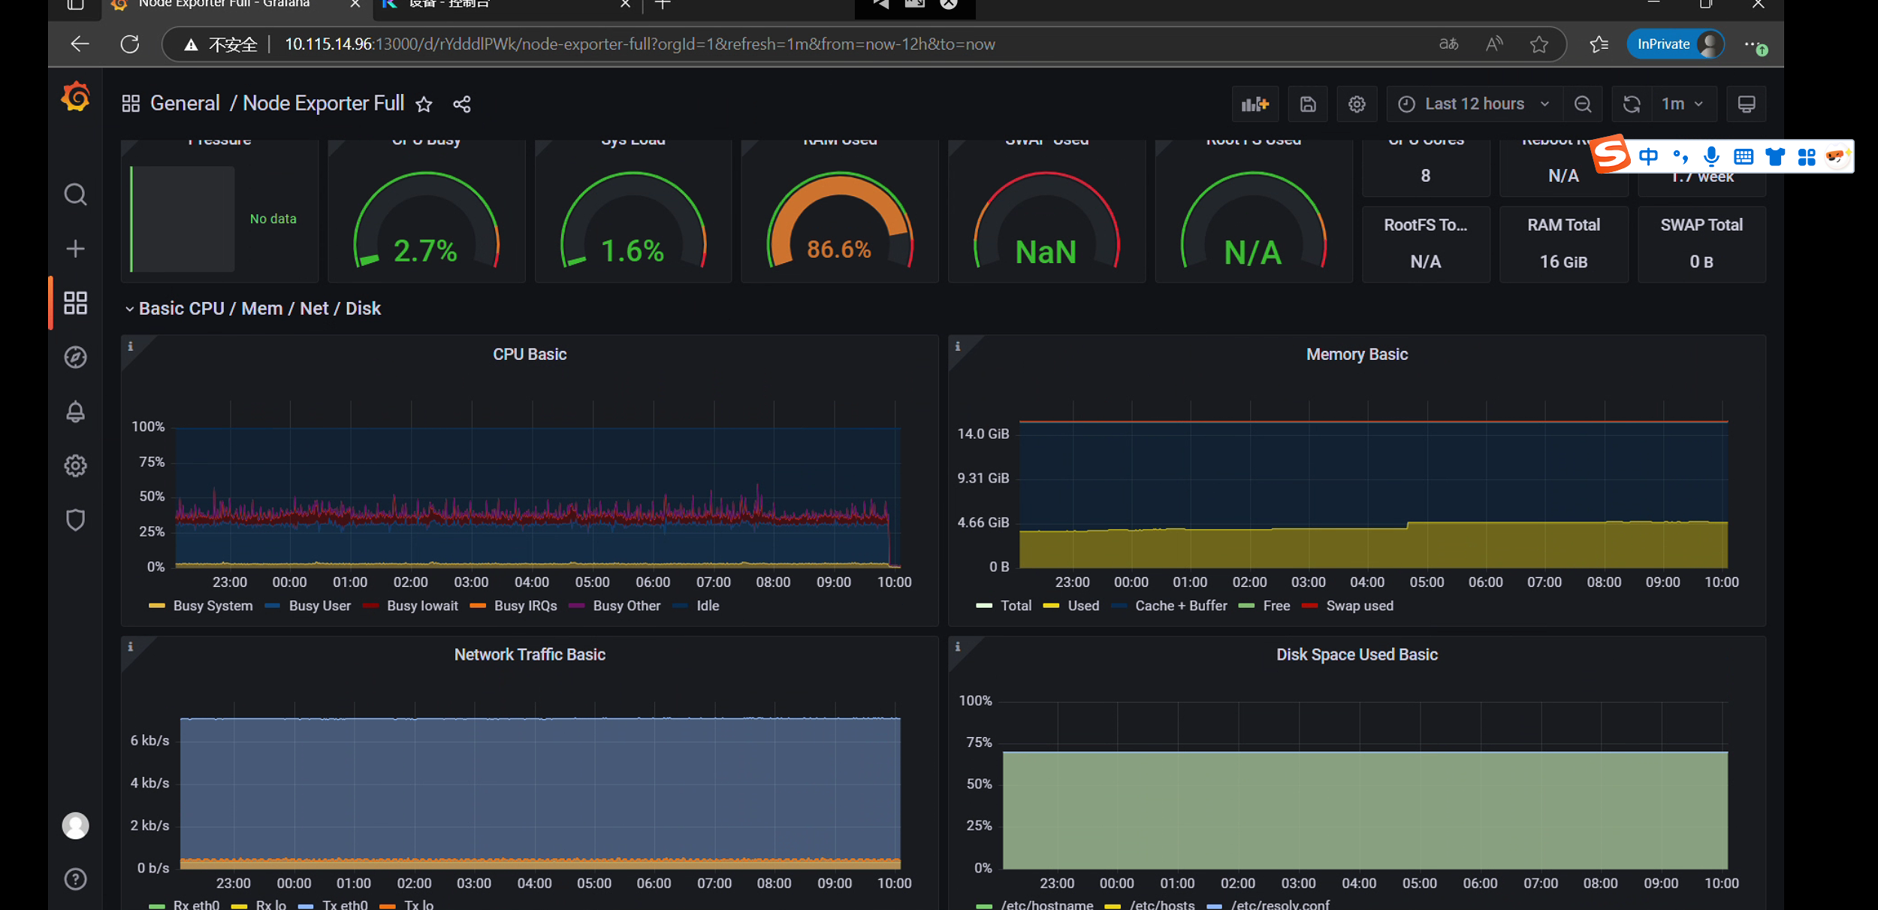Toggle Busy System series in CPU legend
1878x910 pixels.
(213, 606)
